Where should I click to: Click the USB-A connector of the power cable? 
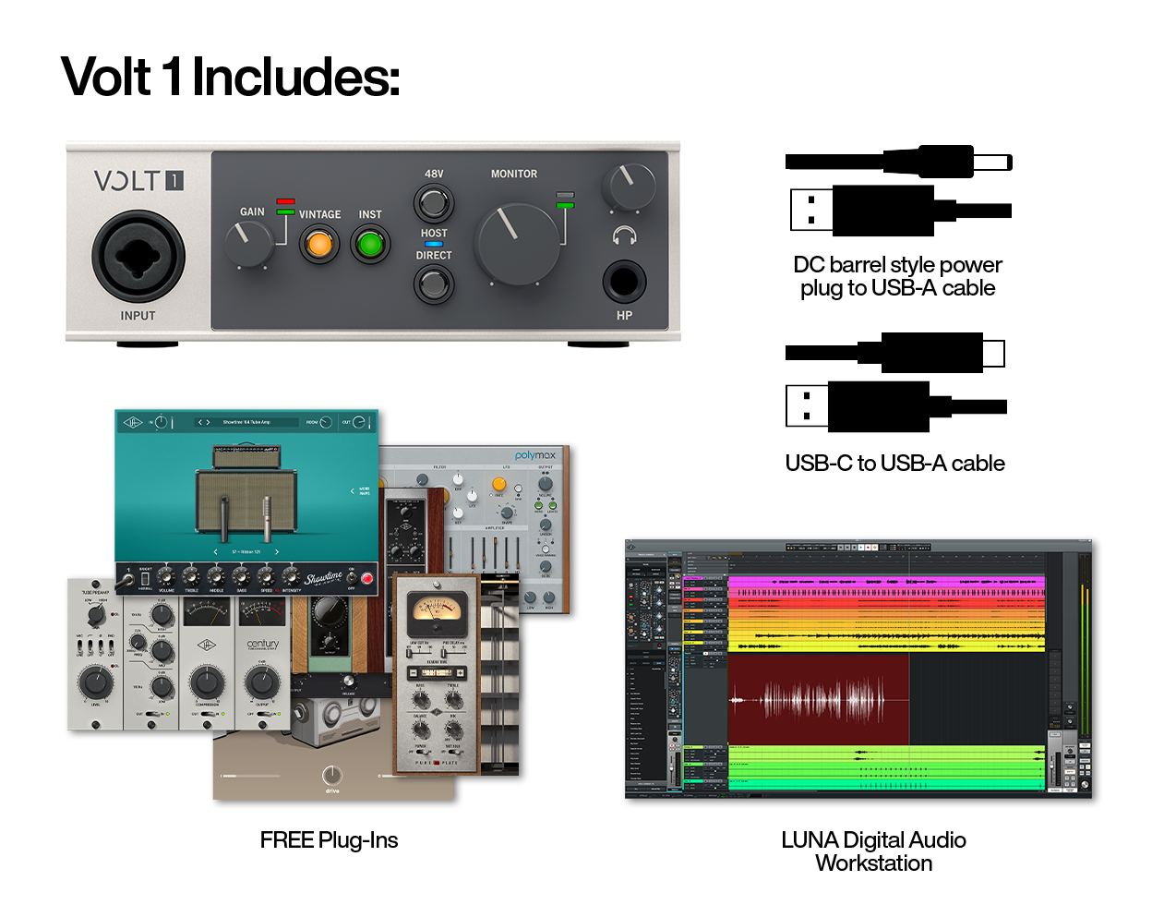click(863, 211)
